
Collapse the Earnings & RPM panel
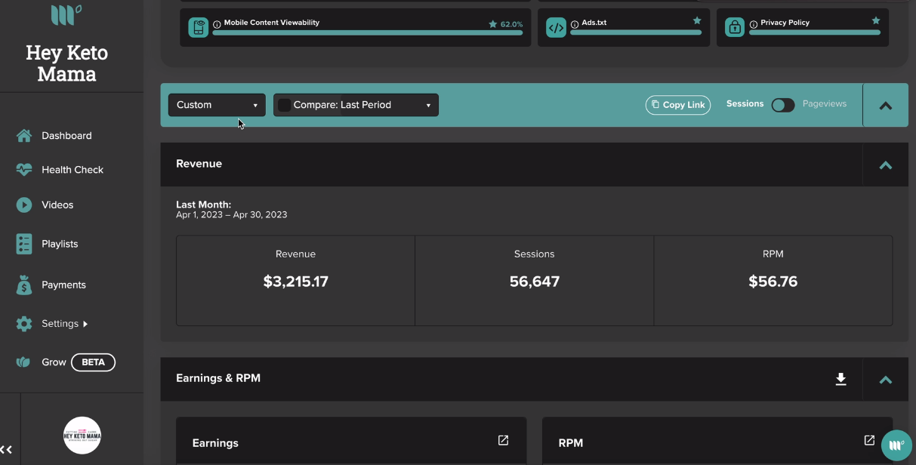[x=886, y=380]
